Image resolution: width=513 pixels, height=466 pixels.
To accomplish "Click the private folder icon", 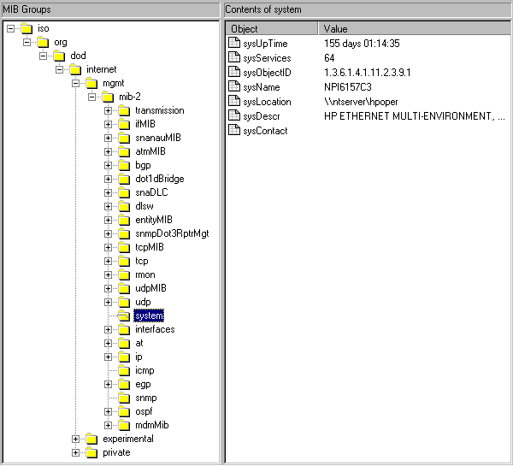I will pyautogui.click(x=91, y=453).
